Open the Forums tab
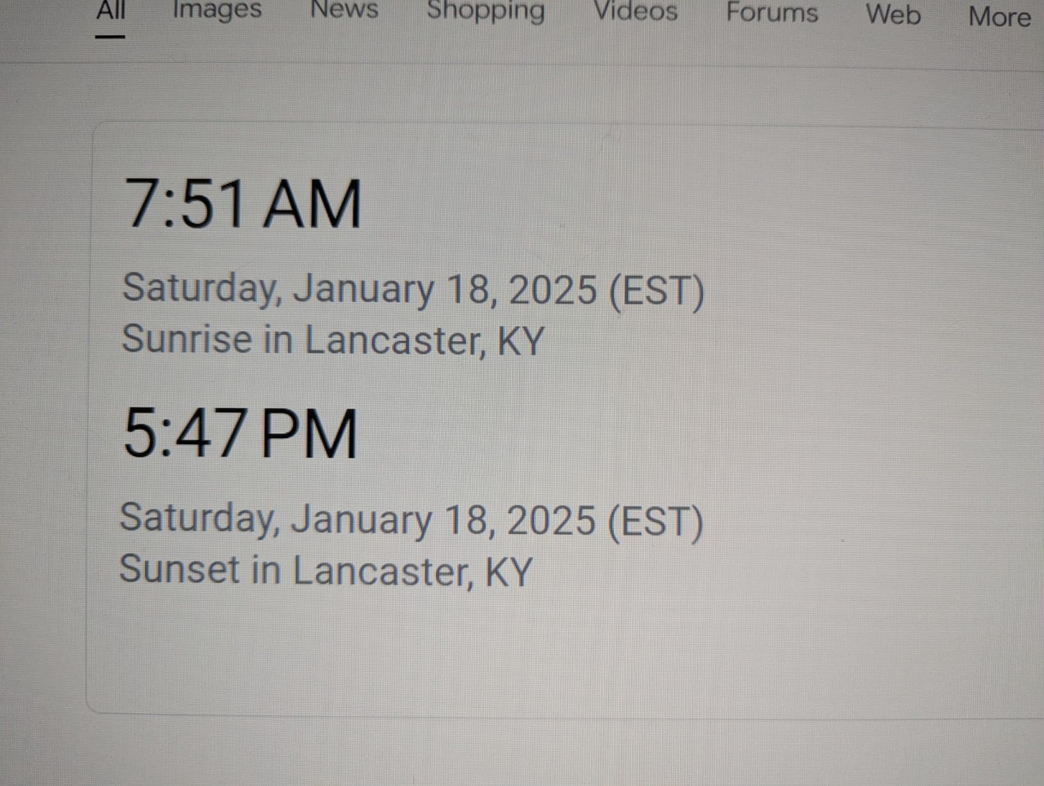 pos(772,12)
